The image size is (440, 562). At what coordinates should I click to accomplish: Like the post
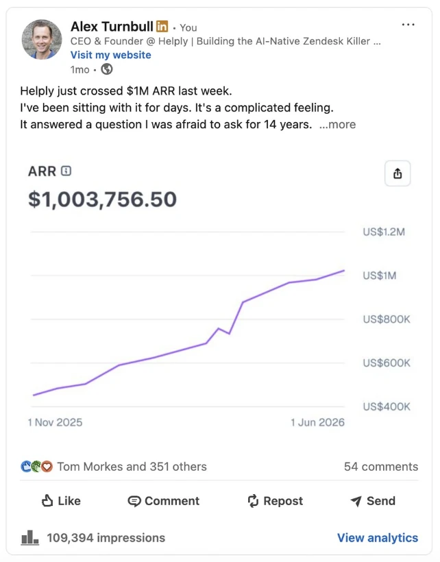coord(61,501)
